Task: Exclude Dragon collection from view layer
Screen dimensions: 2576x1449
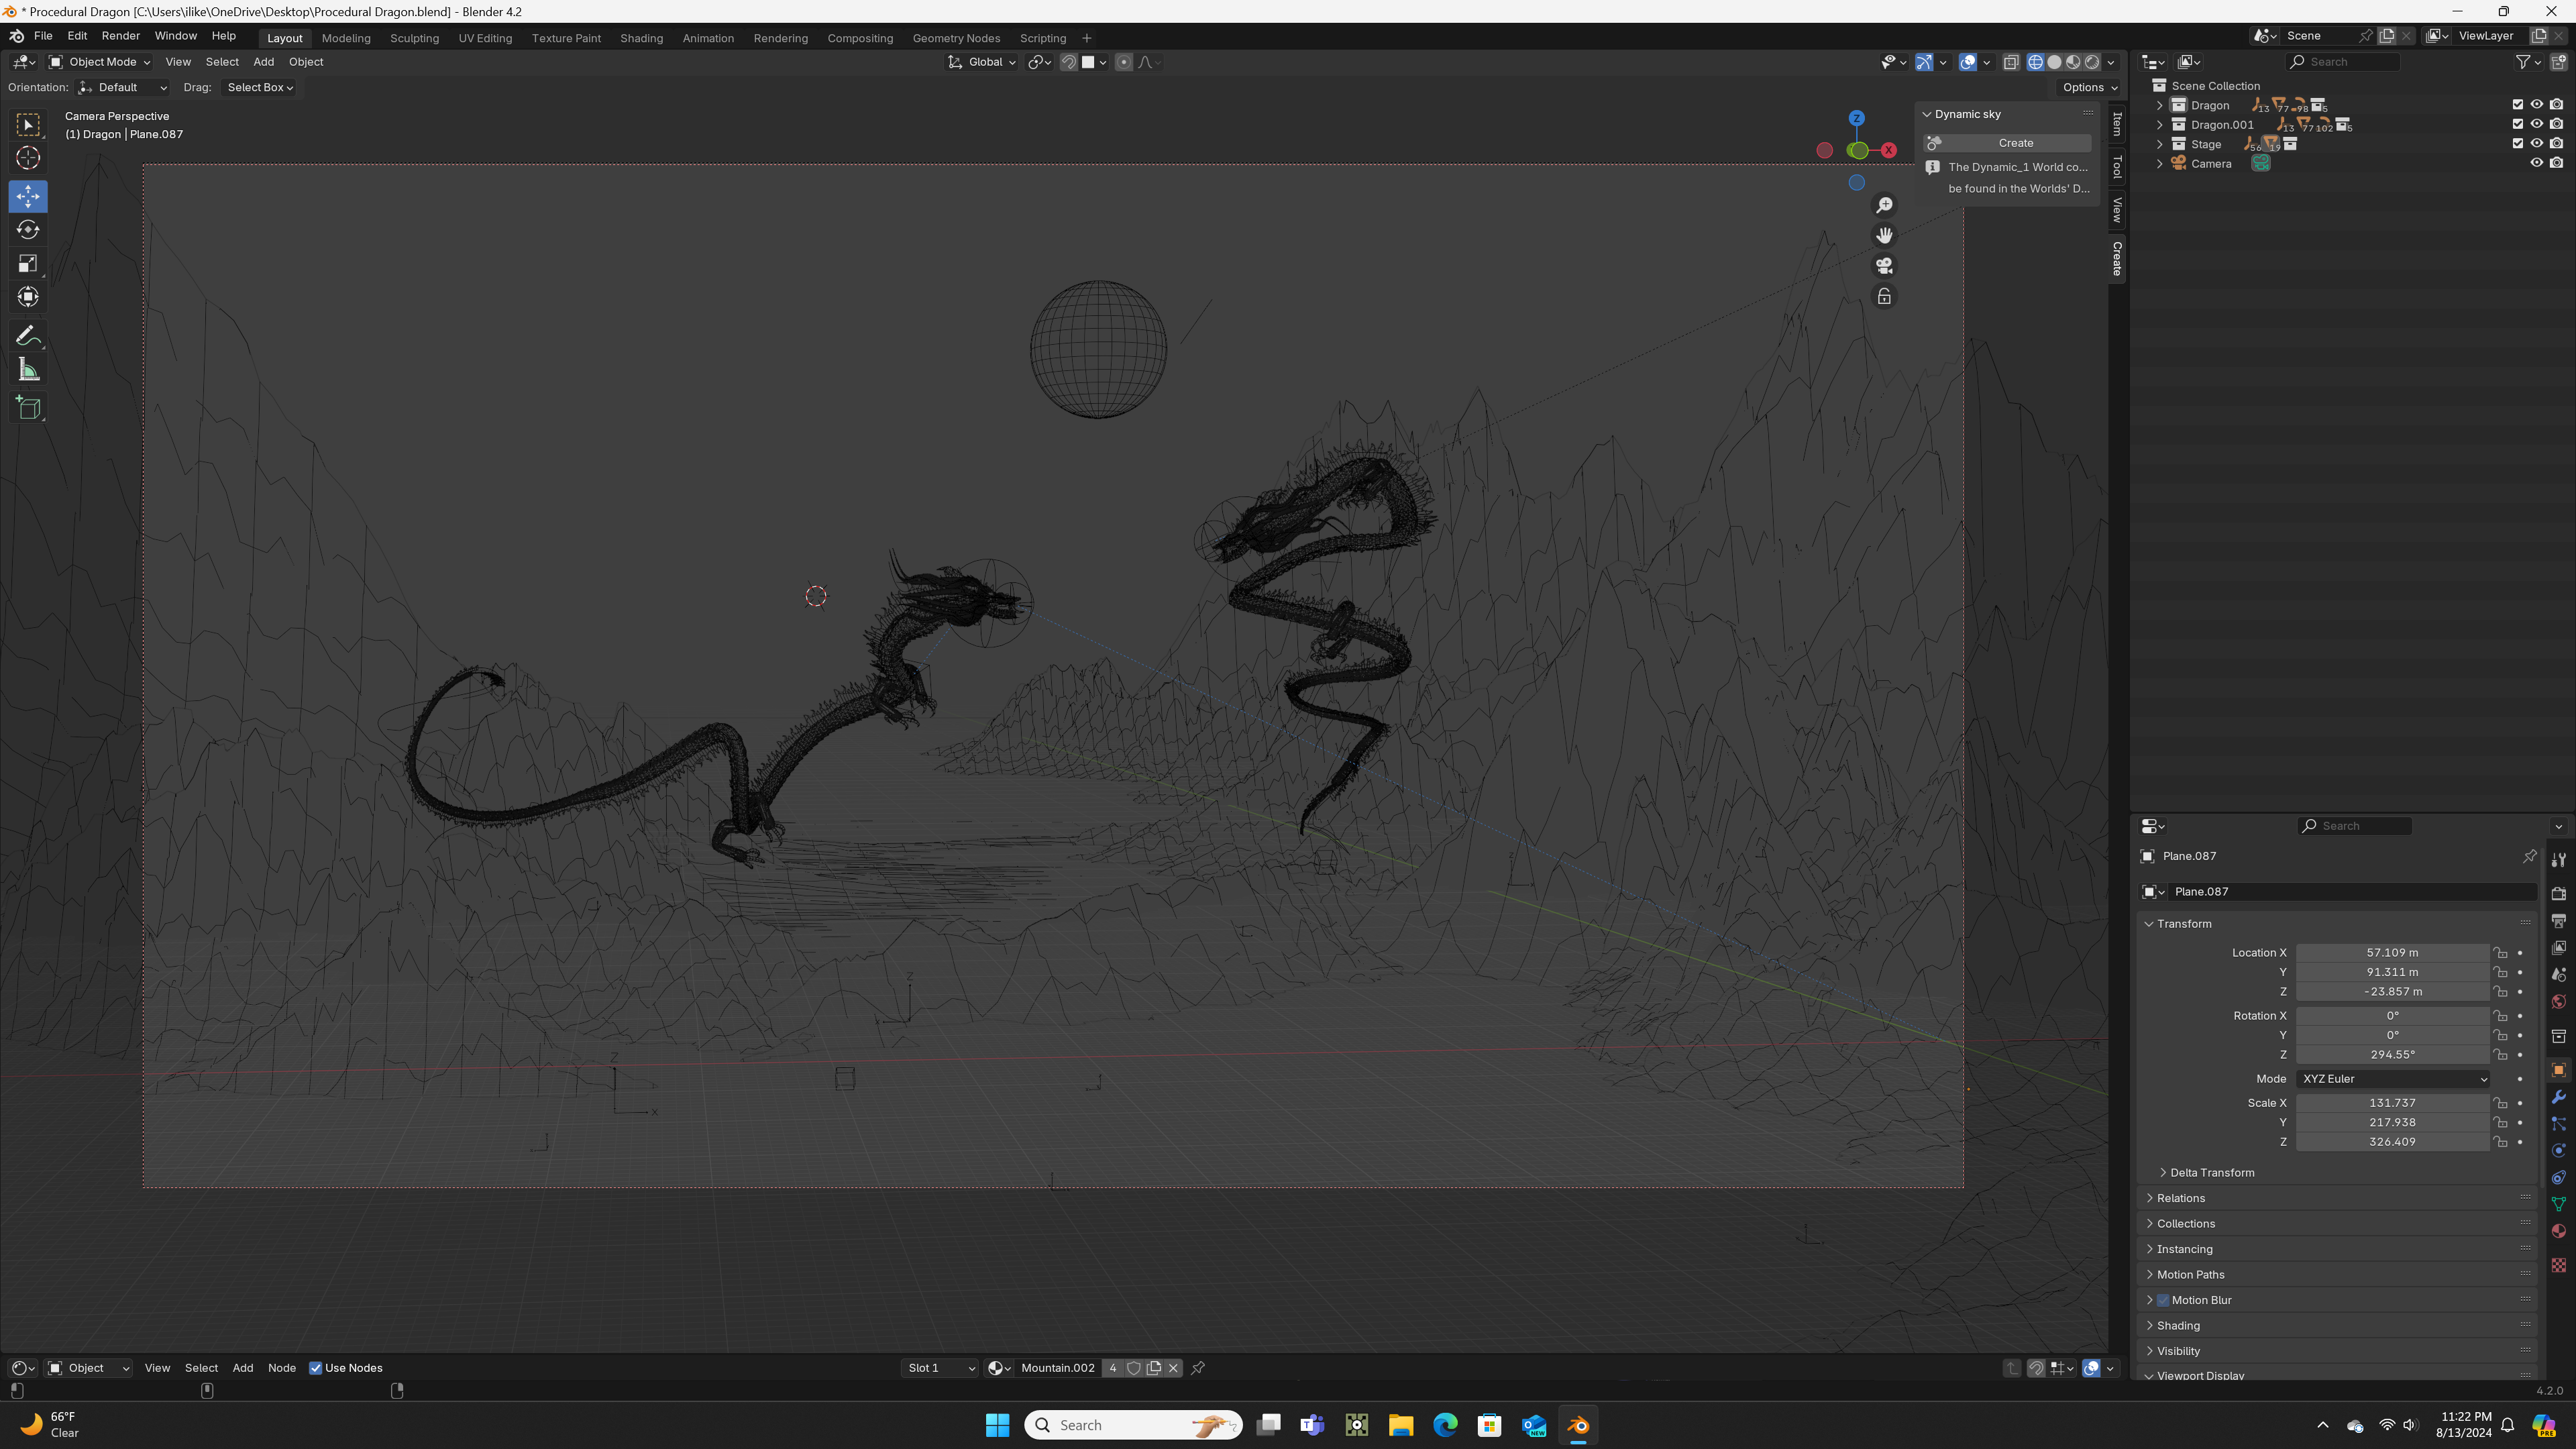Action: pyautogui.click(x=2517, y=105)
